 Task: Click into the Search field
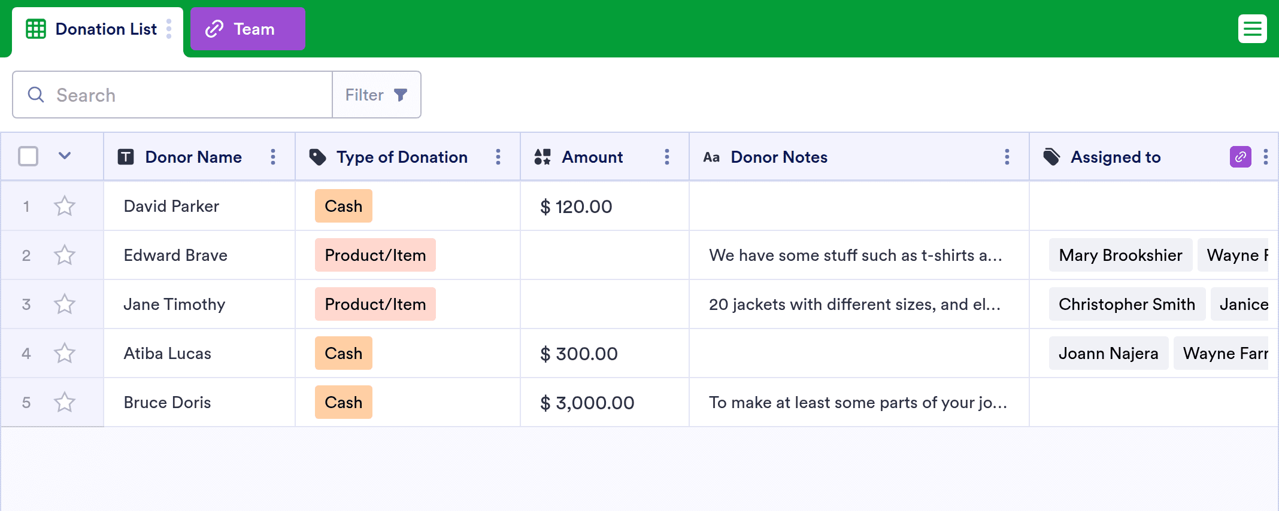(x=172, y=95)
